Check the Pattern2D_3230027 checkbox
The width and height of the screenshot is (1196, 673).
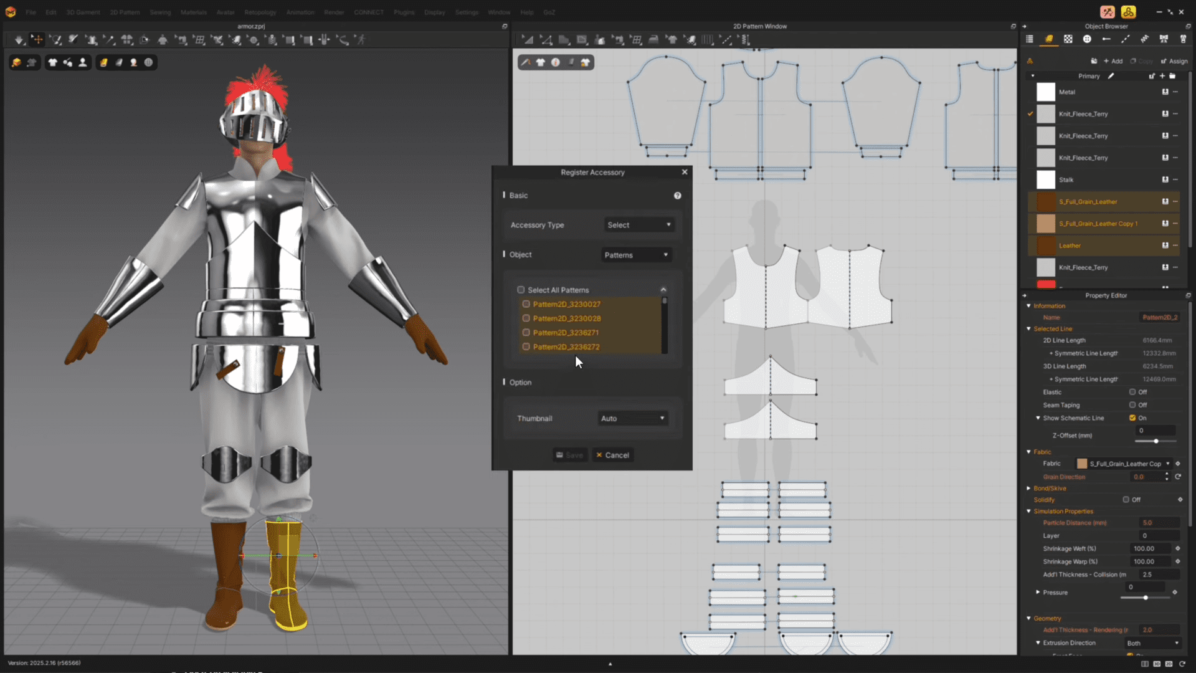pyautogui.click(x=526, y=304)
